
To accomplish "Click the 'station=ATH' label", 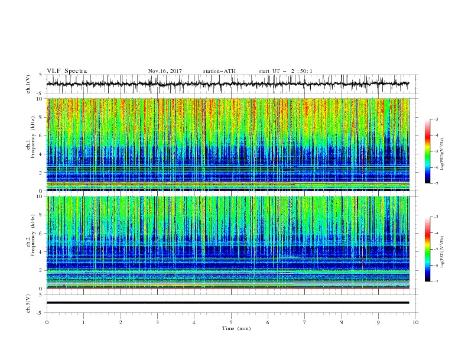I will pos(219,71).
